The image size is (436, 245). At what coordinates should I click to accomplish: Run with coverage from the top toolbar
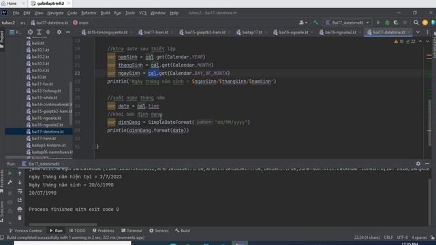pyautogui.click(x=396, y=22)
